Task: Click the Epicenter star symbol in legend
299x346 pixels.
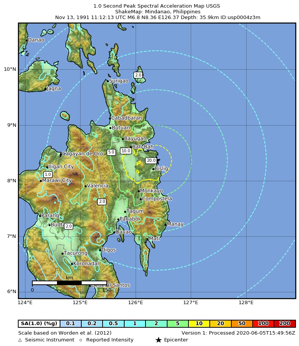Action: [159, 340]
